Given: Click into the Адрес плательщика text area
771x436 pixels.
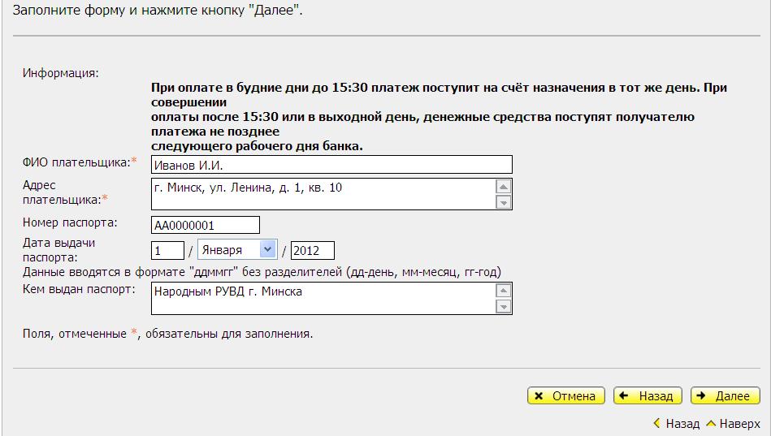Looking at the screenshot, I should click(323, 194).
